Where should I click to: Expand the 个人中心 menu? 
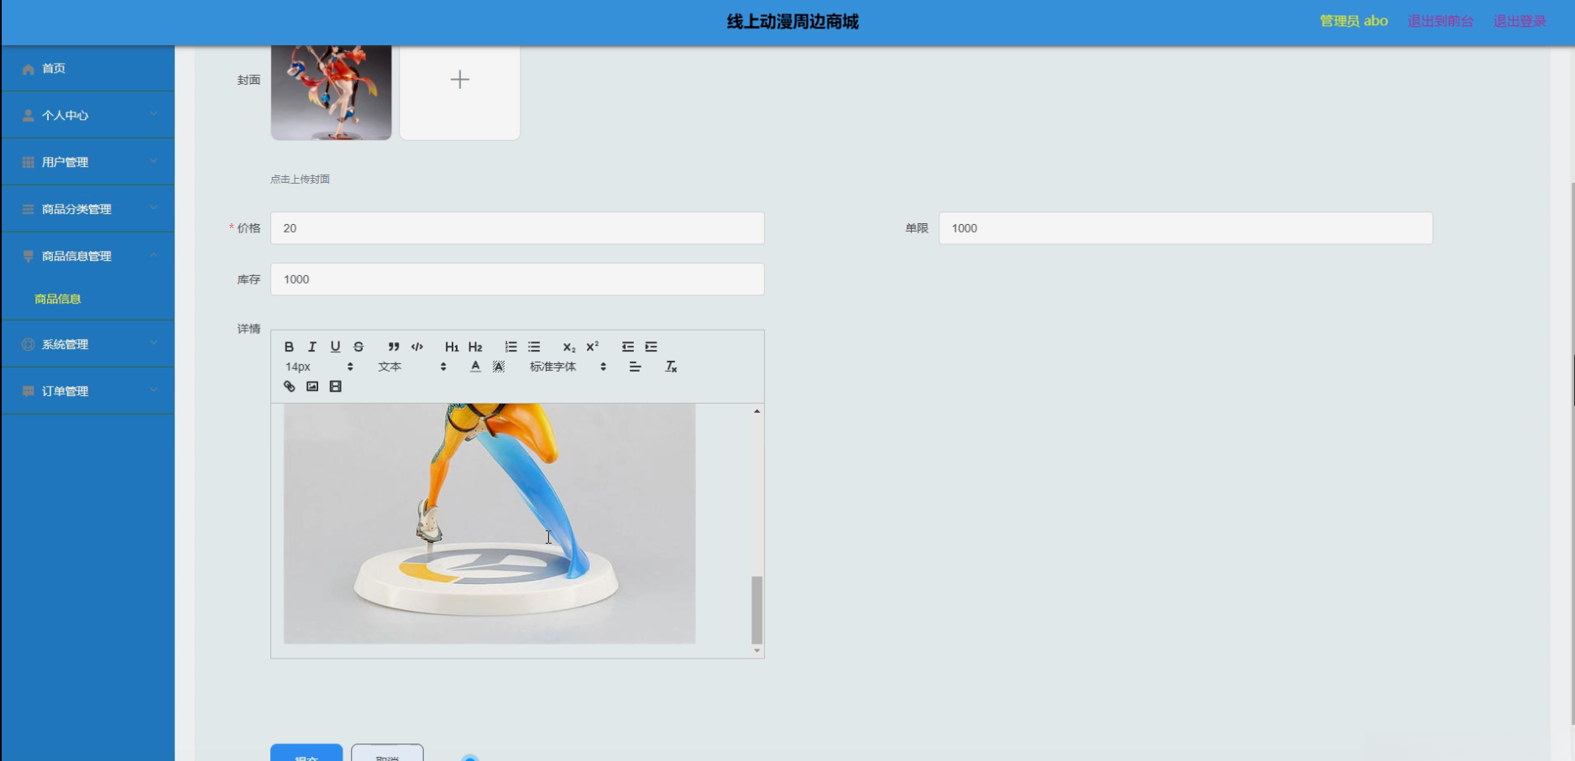click(x=88, y=115)
